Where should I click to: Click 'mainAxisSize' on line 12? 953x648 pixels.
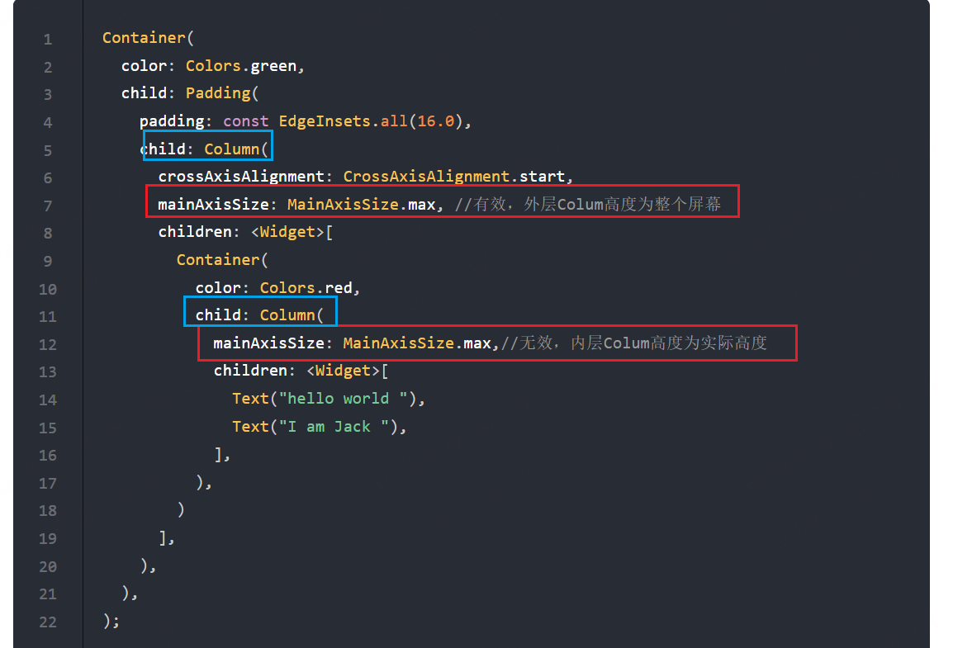pyautogui.click(x=268, y=343)
